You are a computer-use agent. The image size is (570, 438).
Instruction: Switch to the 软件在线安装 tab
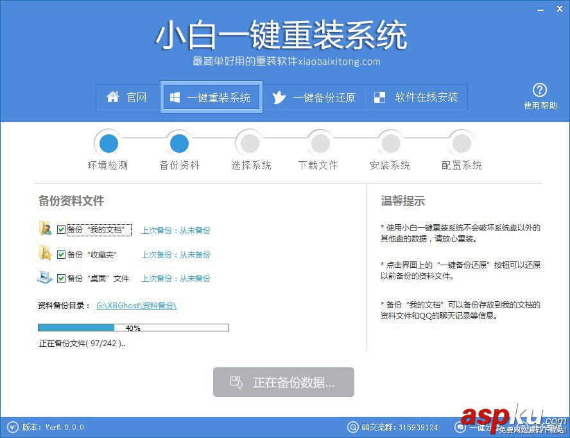[x=416, y=97]
